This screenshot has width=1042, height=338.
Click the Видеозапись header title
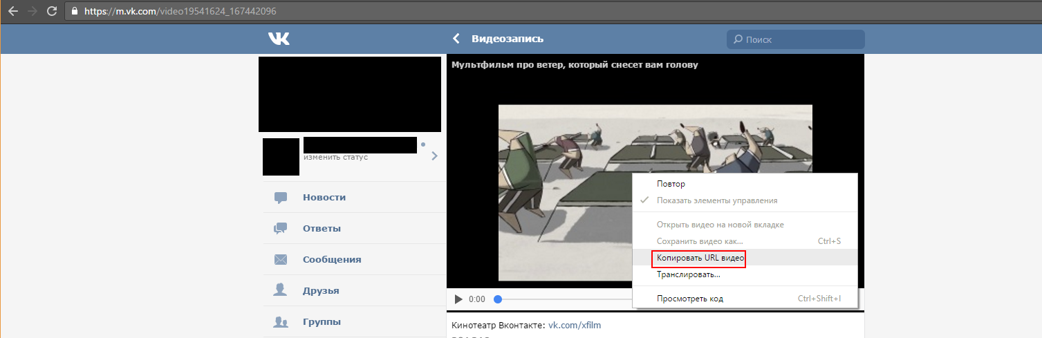tap(508, 39)
